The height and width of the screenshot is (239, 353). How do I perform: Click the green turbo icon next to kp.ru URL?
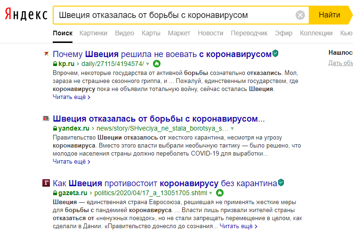point(157,64)
